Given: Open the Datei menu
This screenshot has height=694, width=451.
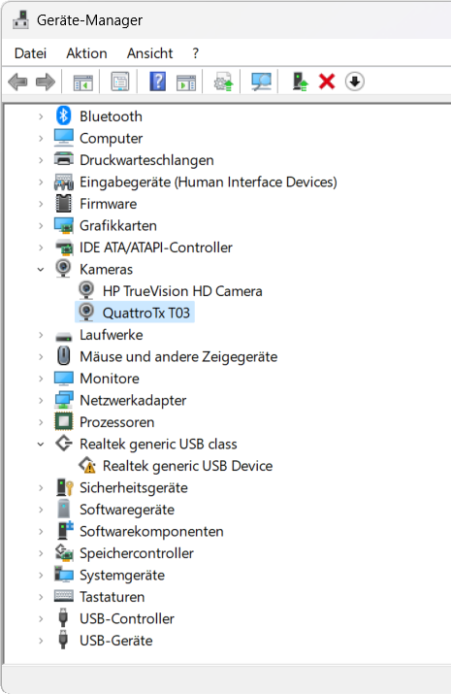Looking at the screenshot, I should (x=30, y=53).
